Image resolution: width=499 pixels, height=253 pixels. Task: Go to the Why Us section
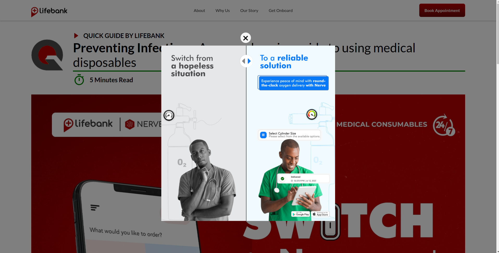[x=223, y=10]
